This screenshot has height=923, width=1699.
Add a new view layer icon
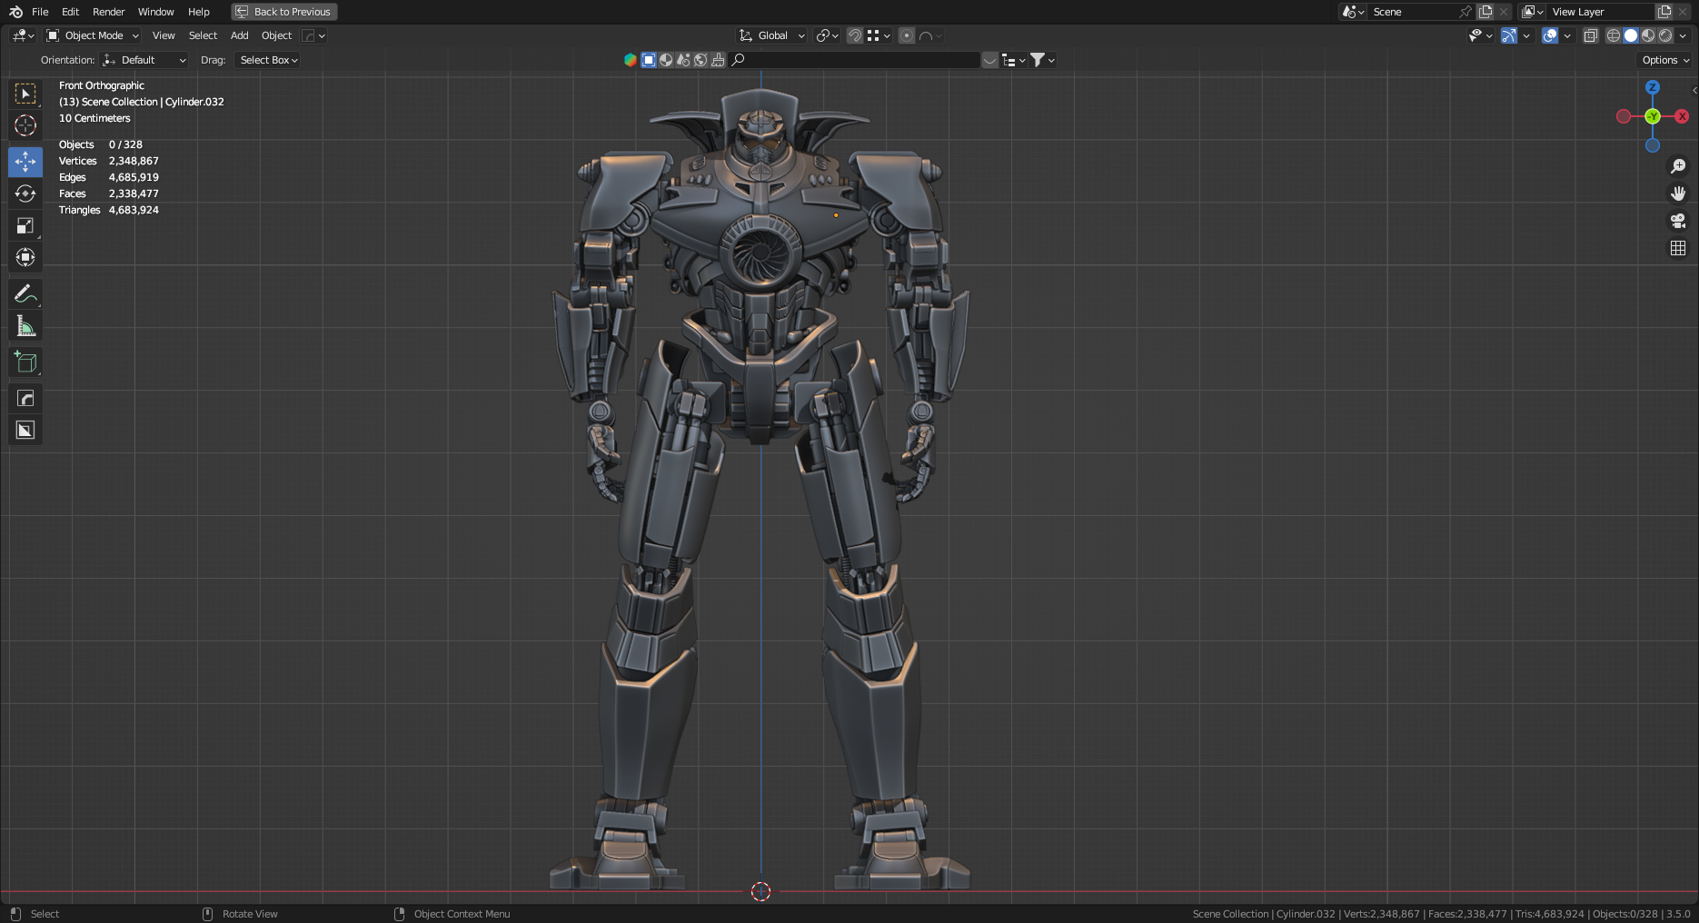coord(1664,12)
